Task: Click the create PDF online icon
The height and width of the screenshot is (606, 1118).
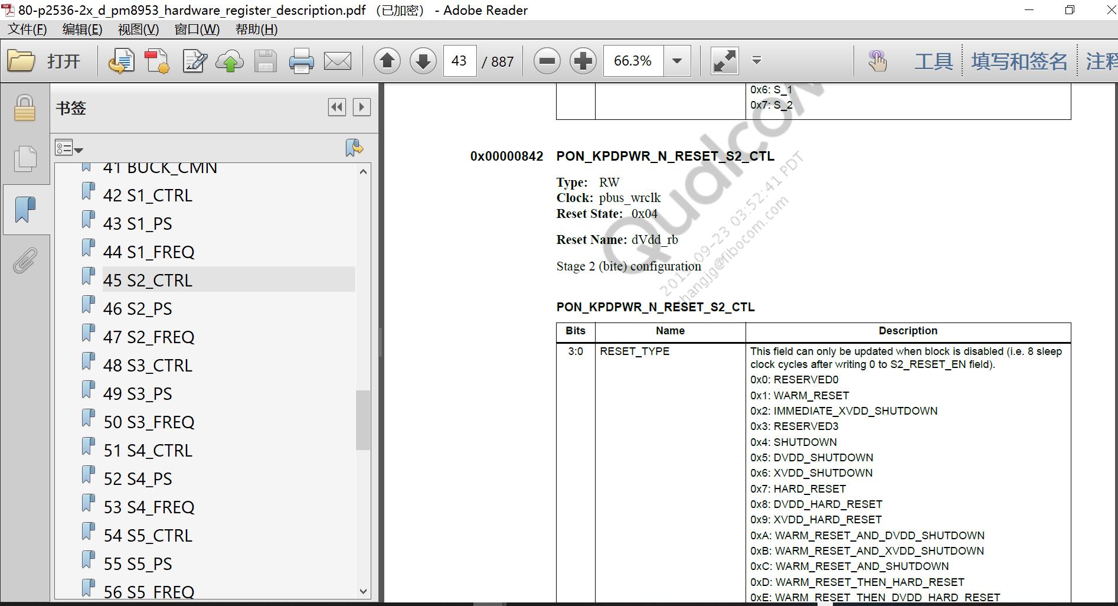Action: [157, 61]
